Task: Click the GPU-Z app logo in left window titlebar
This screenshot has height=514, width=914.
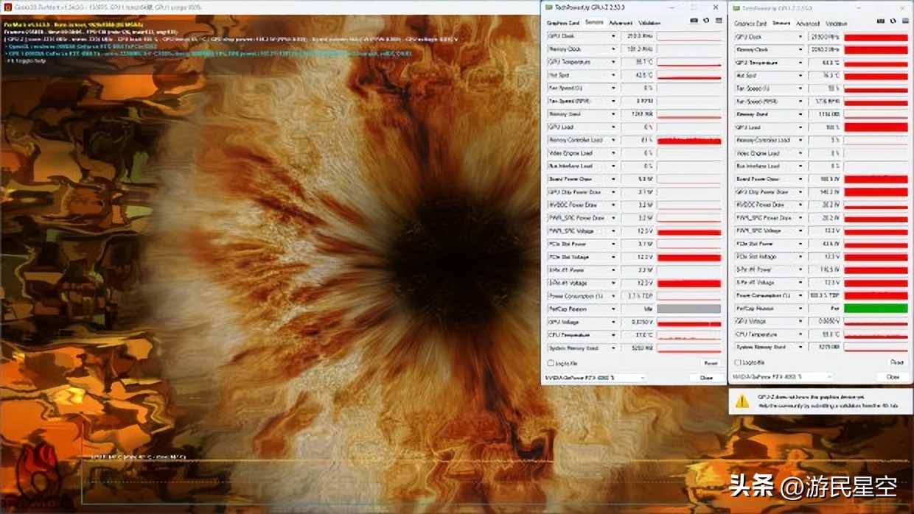Action: pos(549,7)
